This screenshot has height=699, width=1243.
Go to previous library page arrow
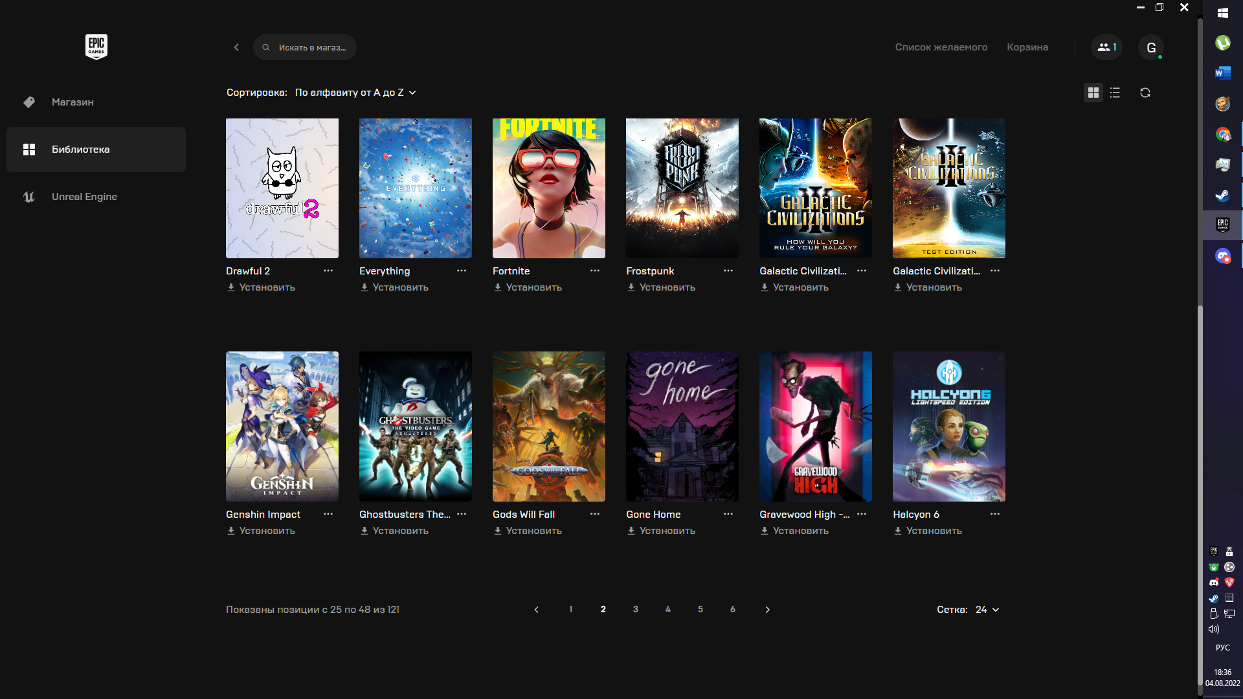pos(536,610)
